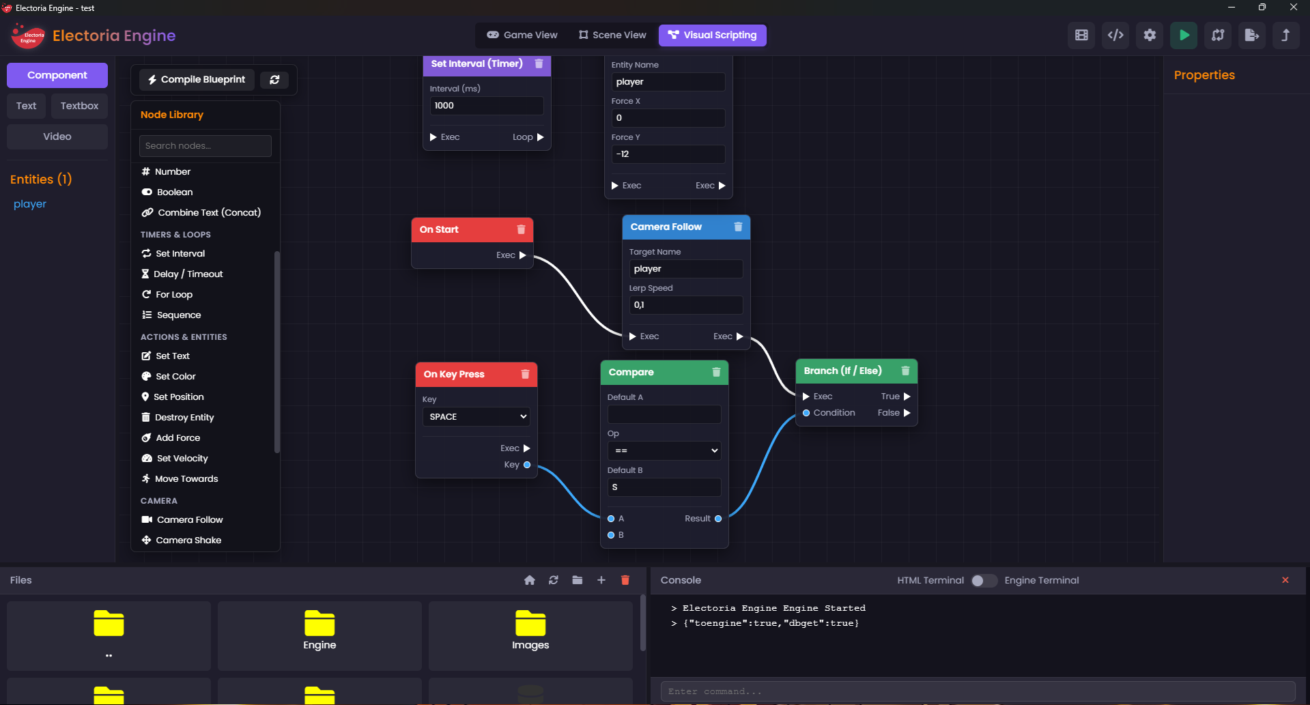Select the player entity in Entities list

click(x=30, y=204)
